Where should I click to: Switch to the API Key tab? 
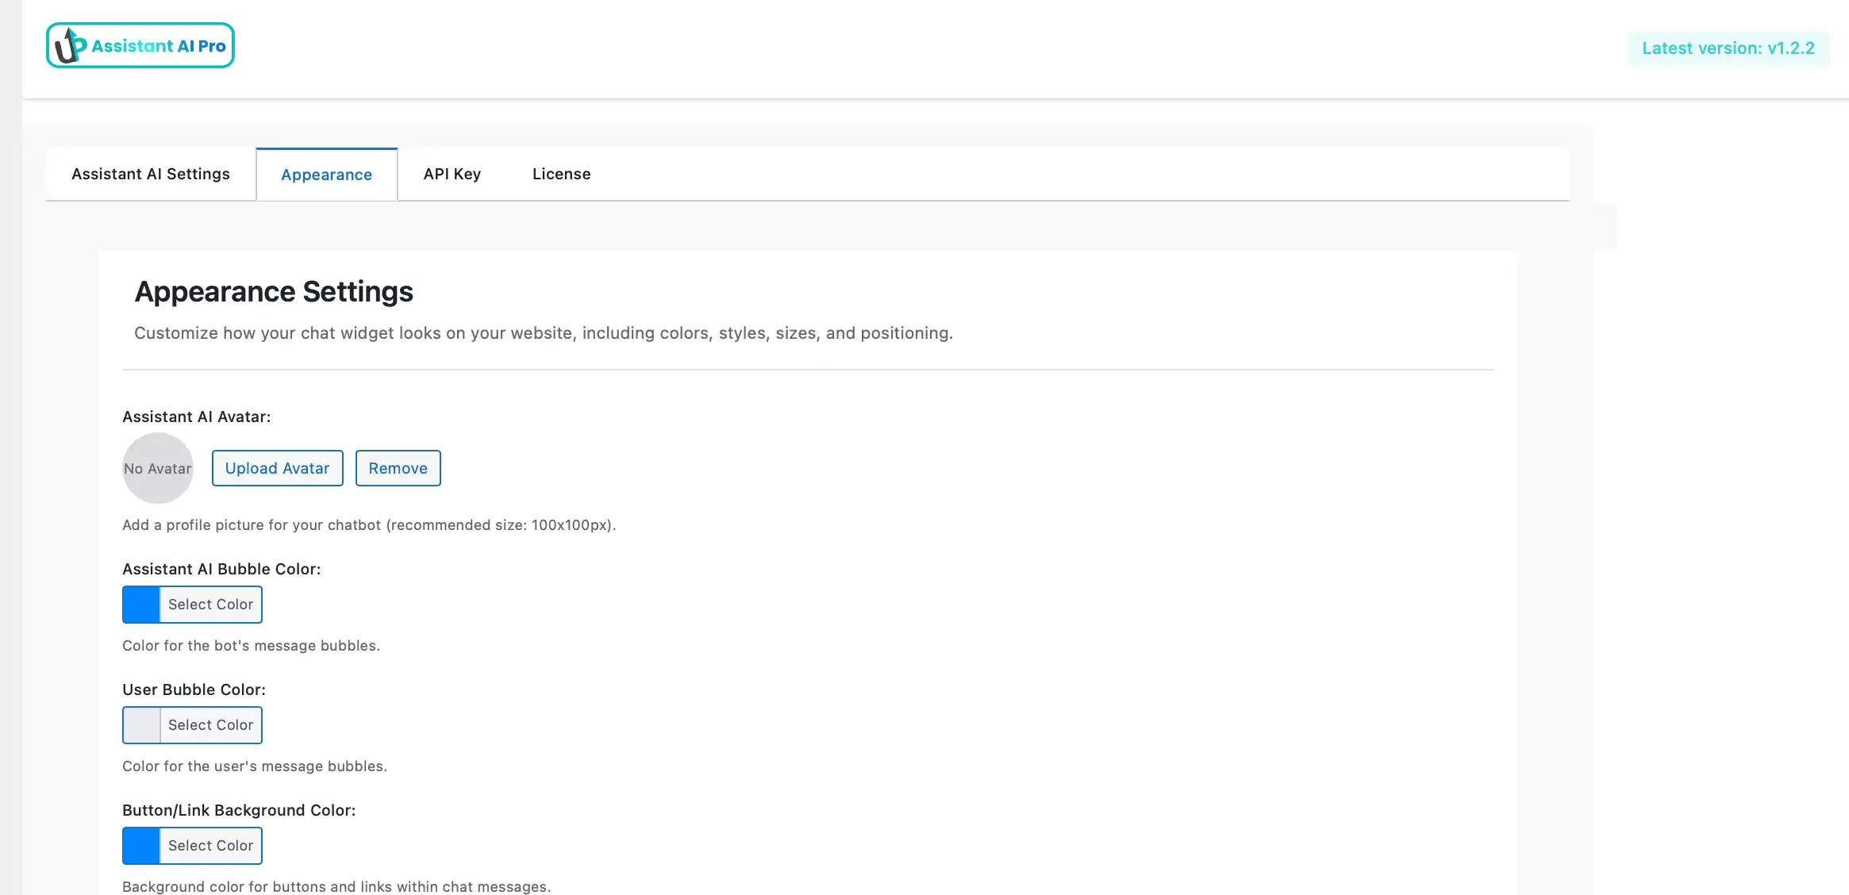[x=452, y=174]
